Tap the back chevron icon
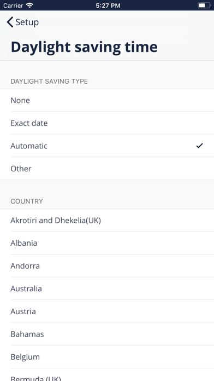 (x=10, y=22)
